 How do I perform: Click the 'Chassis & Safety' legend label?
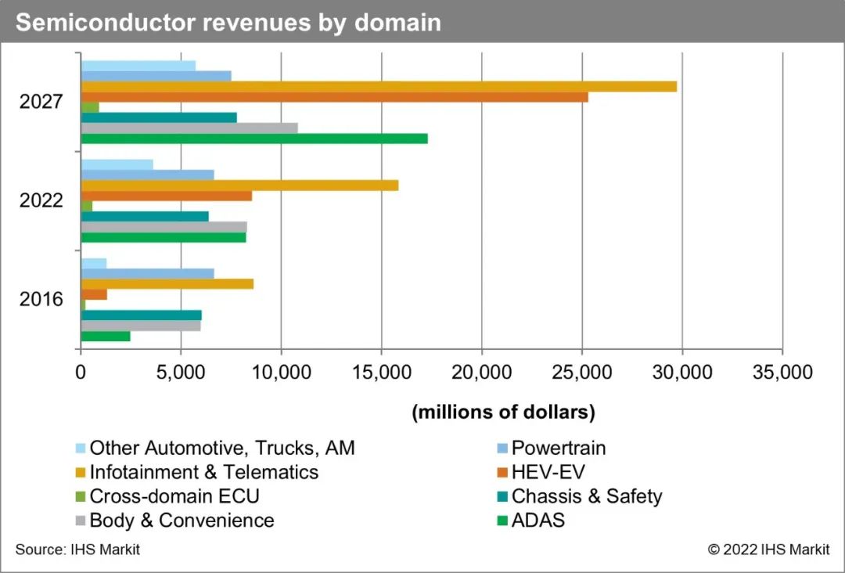pos(587,496)
